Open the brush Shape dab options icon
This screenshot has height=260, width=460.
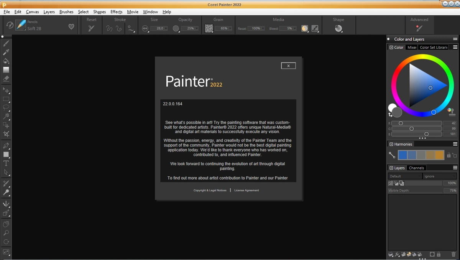click(x=338, y=28)
